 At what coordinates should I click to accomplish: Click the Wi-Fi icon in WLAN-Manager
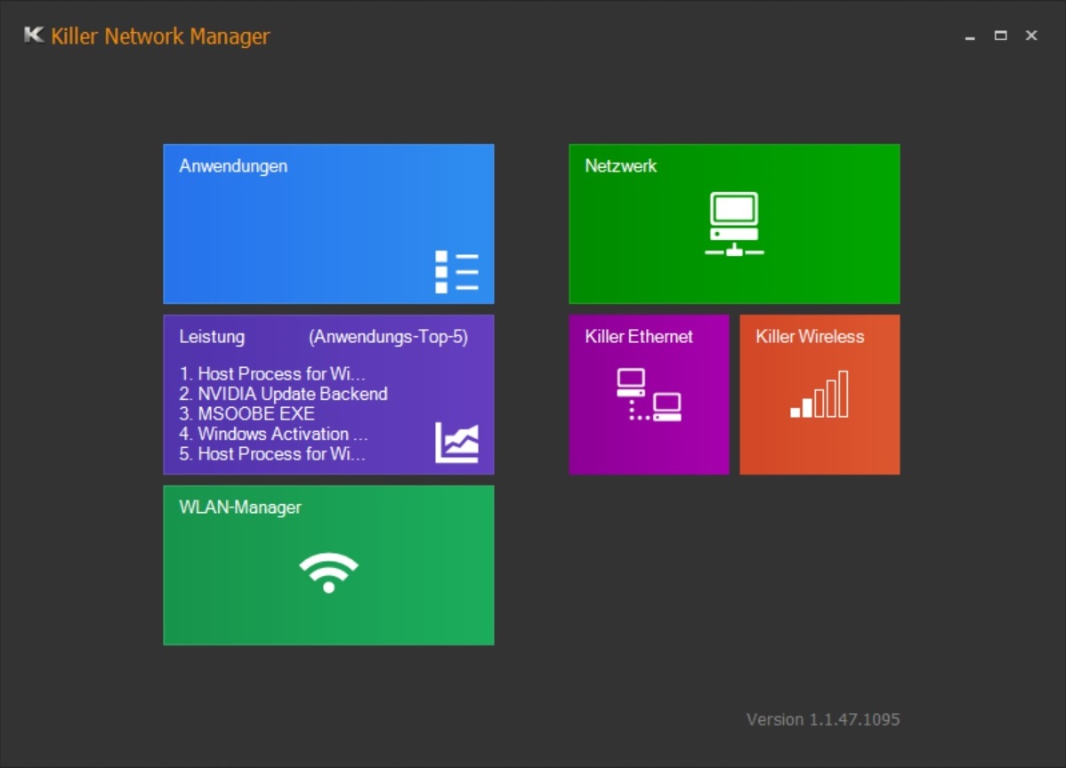[x=328, y=572]
